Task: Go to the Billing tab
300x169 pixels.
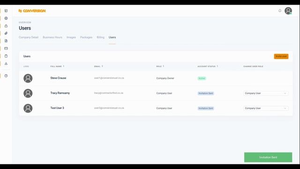Action: tap(100, 38)
